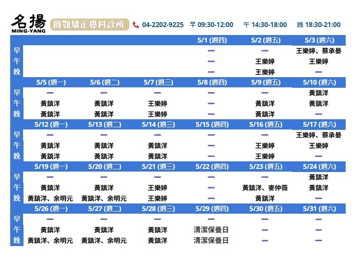The height and width of the screenshot is (266, 355).
Task: Click the red phone handset icon
Action: pyautogui.click(x=136, y=25)
